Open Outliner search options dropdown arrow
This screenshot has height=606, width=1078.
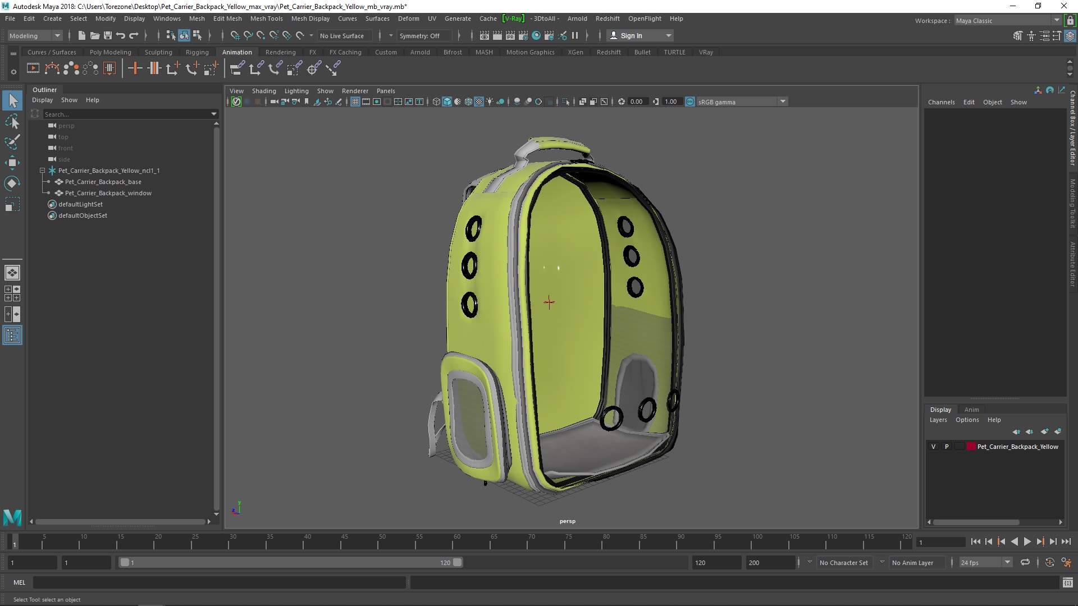pyautogui.click(x=214, y=114)
